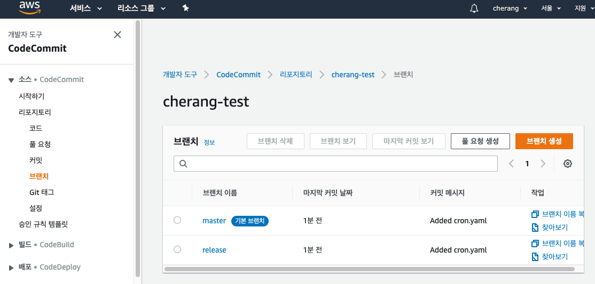
Task: Click the 풀 요청 생성 button
Action: click(x=480, y=141)
